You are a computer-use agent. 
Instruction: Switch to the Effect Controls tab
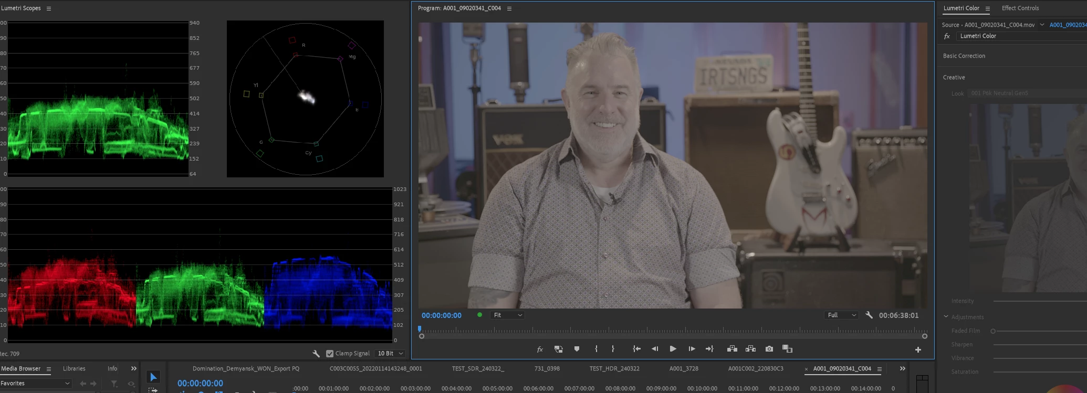coord(1020,8)
